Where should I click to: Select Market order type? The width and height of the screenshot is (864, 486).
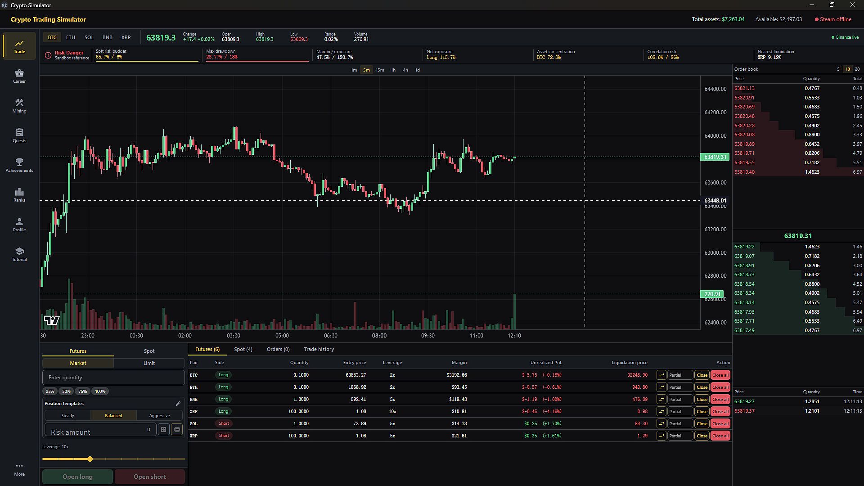coord(78,363)
